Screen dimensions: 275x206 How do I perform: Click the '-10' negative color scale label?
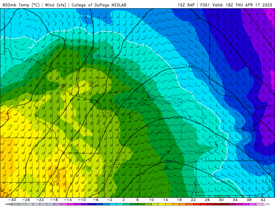(x=82, y=200)
